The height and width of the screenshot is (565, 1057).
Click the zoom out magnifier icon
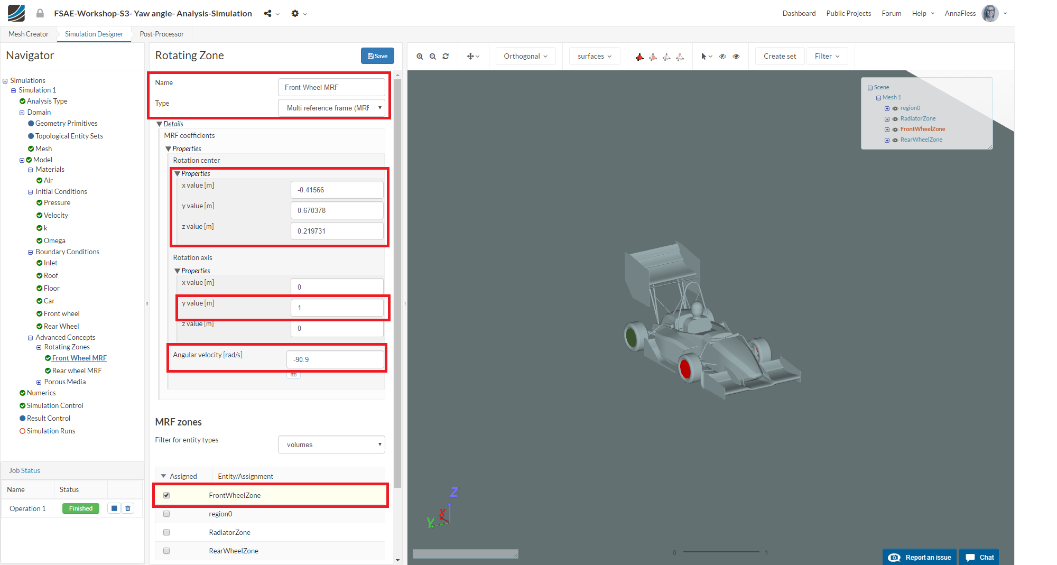(433, 57)
